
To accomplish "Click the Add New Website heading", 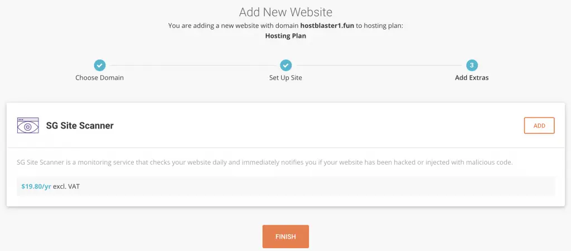I will coord(285,12).
